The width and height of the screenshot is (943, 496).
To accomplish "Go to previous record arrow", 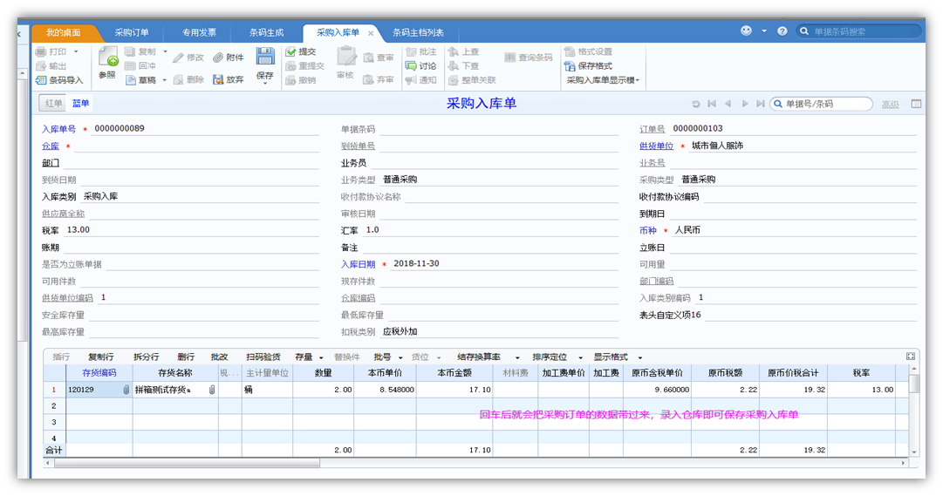I will pyautogui.click(x=728, y=104).
